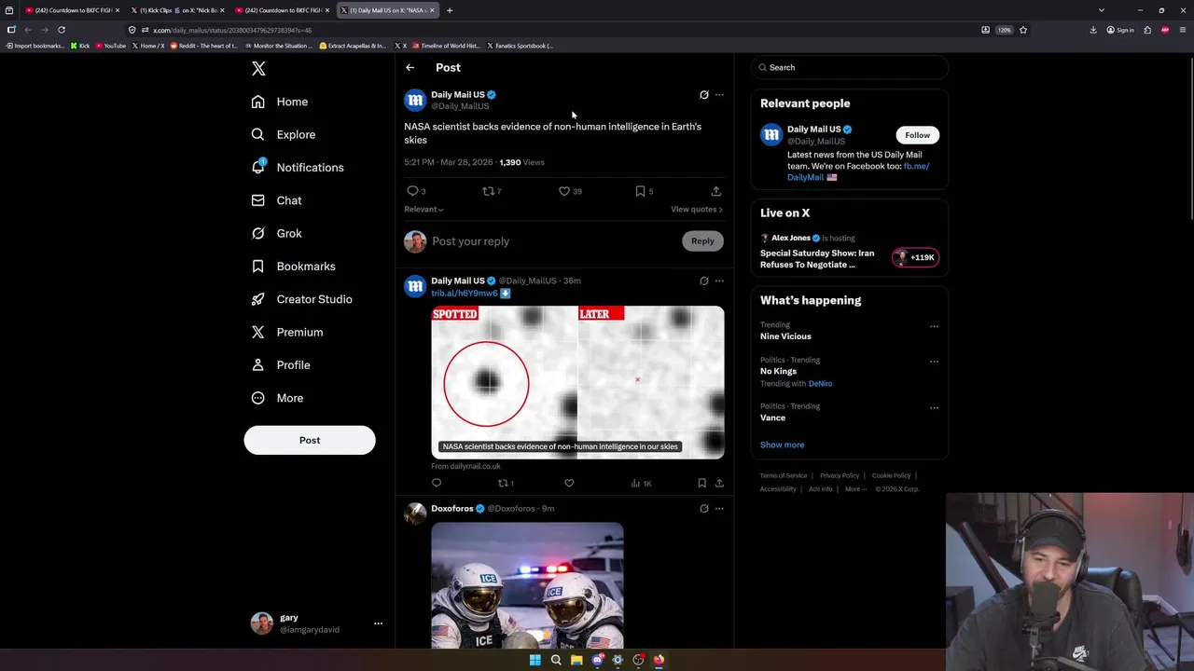Open account menu dots next to gary
This screenshot has width=1194, height=671.
click(x=378, y=623)
